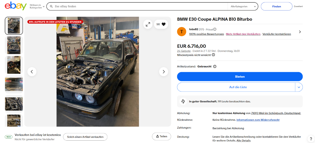Click the eBay logo
The width and height of the screenshot is (315, 143).
pos(16,6)
